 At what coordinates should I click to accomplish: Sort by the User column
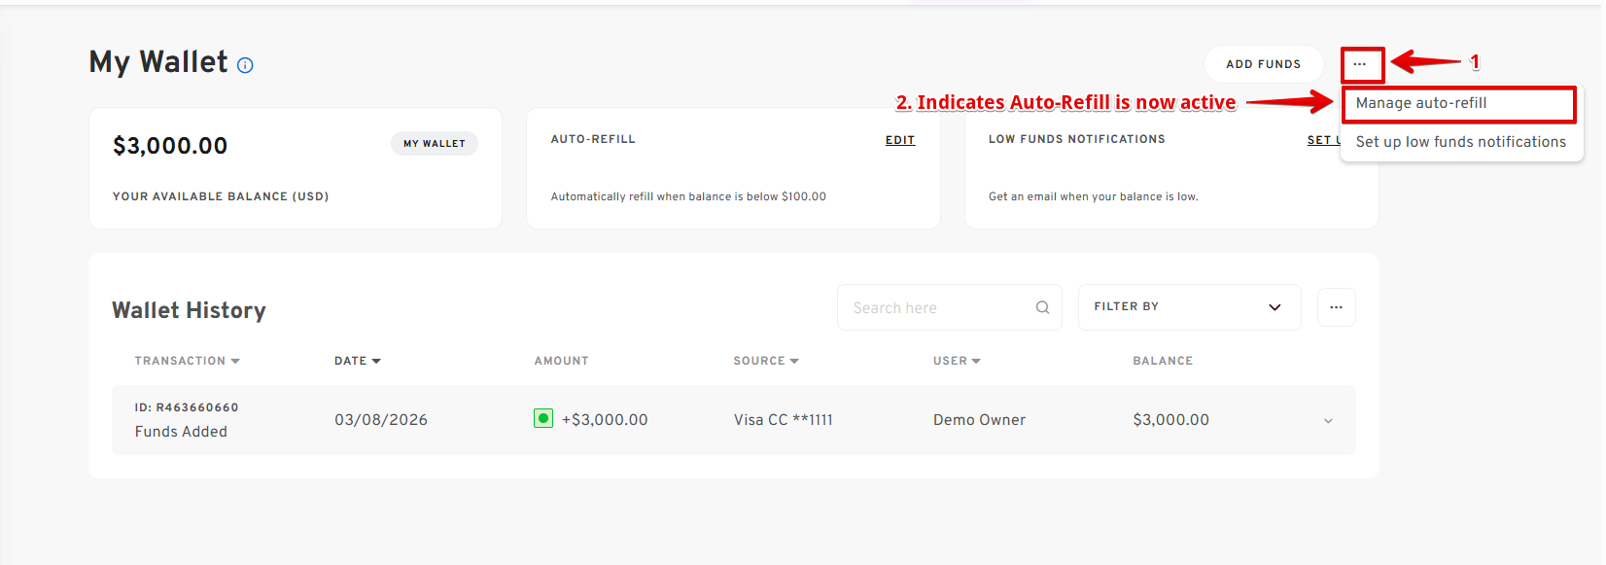click(956, 361)
